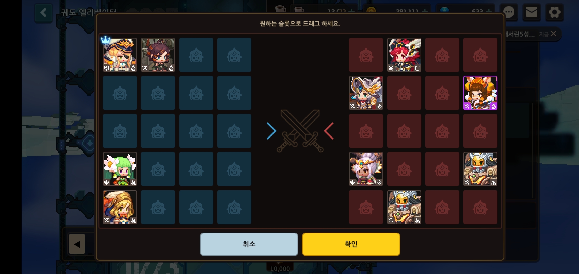579x274 pixels.
Task: Click the previous-page triangle button at bottom left
Action: 77,244
